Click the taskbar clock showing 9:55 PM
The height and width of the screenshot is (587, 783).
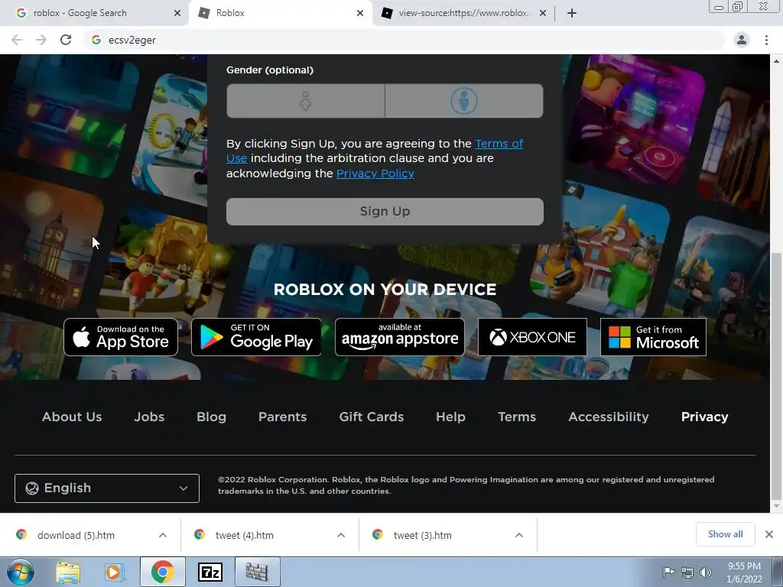(x=744, y=572)
